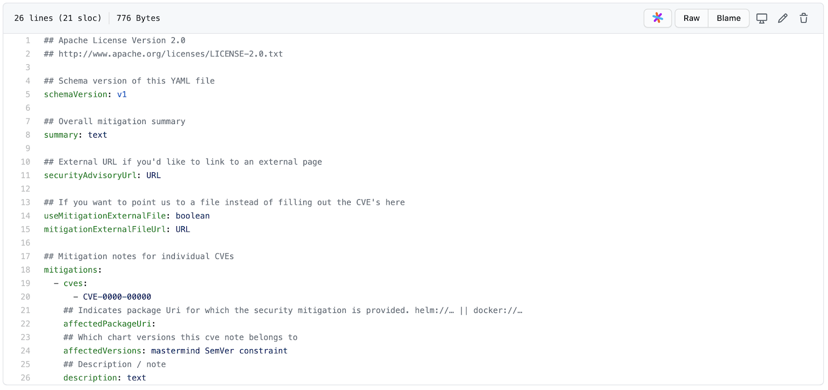Click the CVE-0000-00000 entry
The height and width of the screenshot is (390, 828).
[116, 296]
